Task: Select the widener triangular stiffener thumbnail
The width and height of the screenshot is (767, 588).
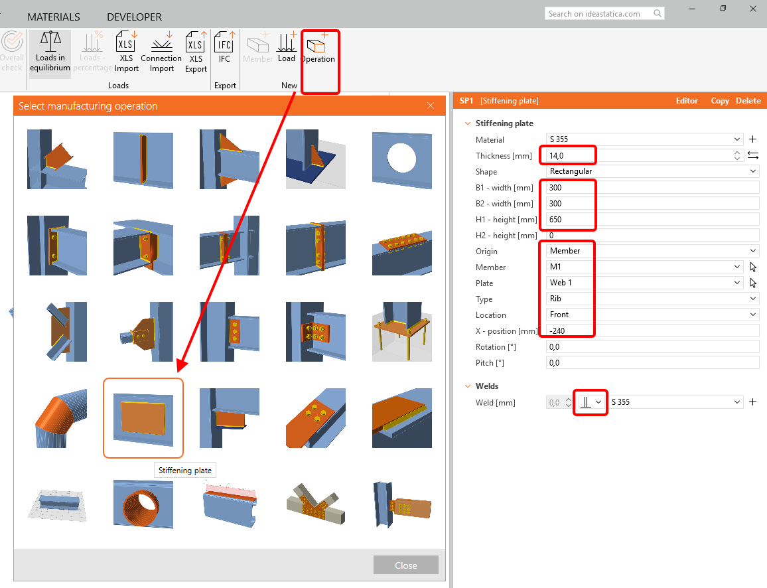Action: pos(230,159)
